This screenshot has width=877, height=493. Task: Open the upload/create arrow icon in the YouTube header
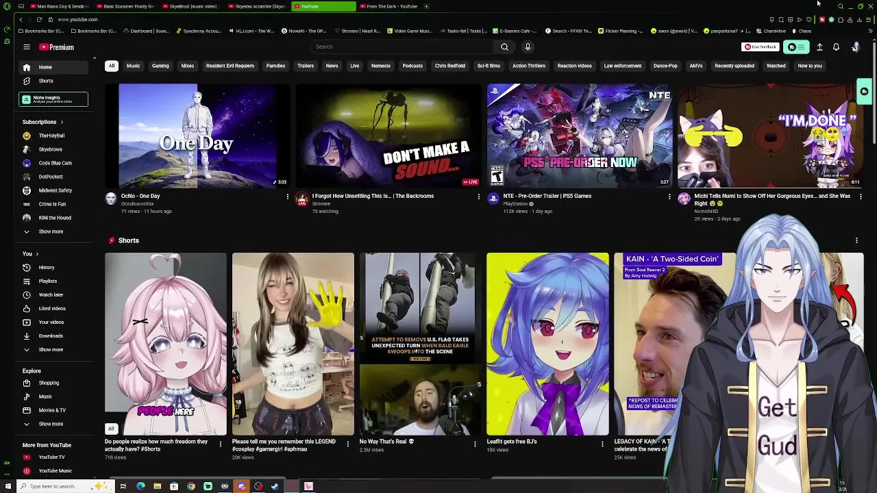pos(819,47)
